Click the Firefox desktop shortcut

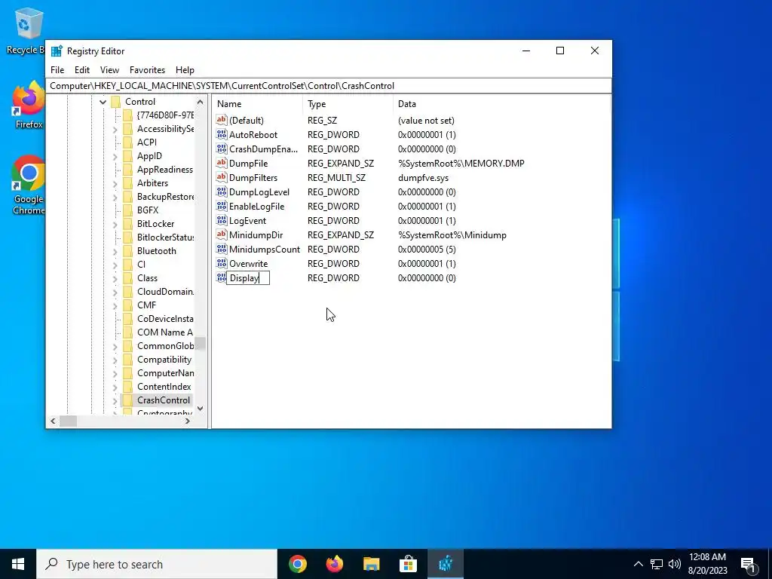tap(29, 106)
